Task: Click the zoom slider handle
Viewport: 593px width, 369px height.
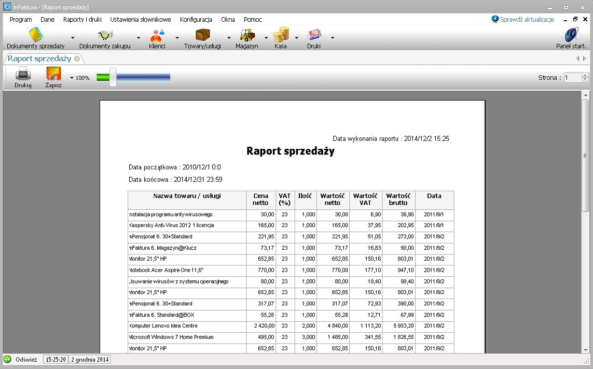Action: pyautogui.click(x=113, y=77)
